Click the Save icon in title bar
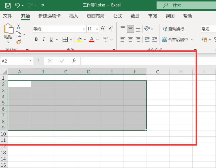 (x=8, y=5)
